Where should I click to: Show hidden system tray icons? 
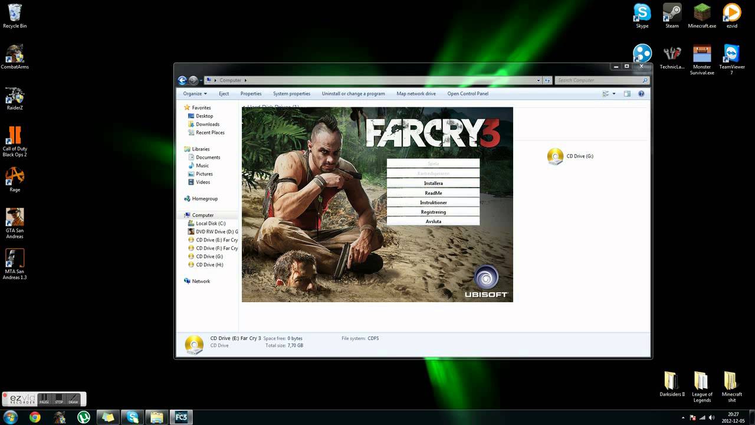682,417
